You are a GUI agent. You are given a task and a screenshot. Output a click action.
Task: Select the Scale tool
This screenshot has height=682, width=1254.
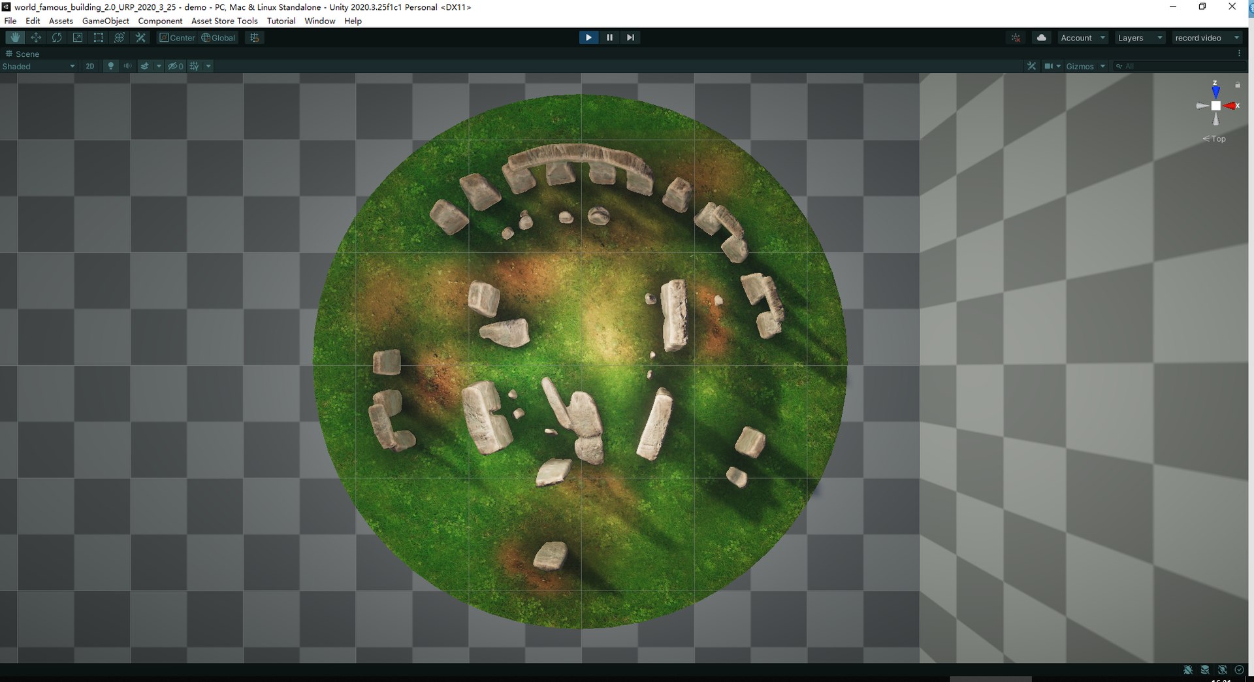pyautogui.click(x=78, y=37)
